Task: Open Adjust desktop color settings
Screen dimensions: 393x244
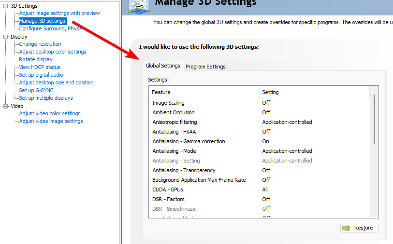Action: pos(53,52)
